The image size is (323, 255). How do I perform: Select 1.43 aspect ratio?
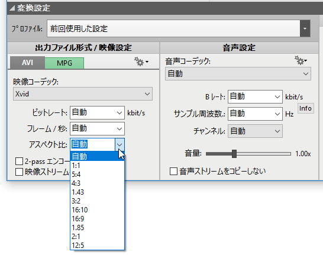[x=97, y=192]
